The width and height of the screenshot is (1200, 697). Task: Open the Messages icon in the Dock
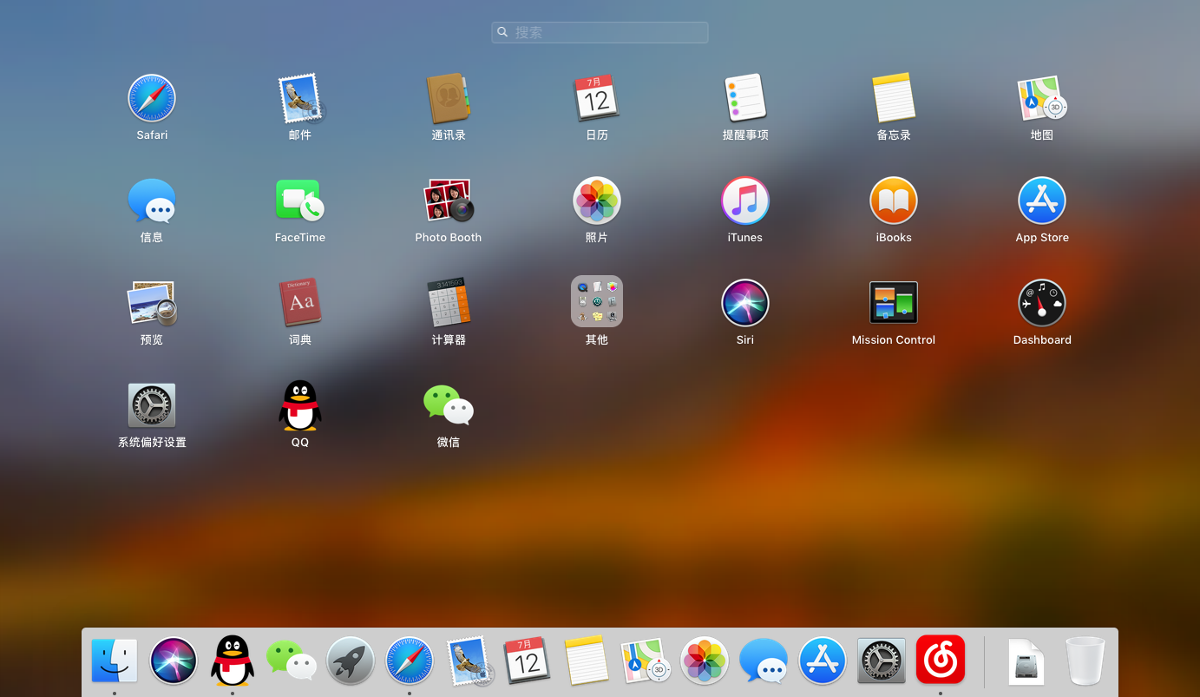pos(764,661)
